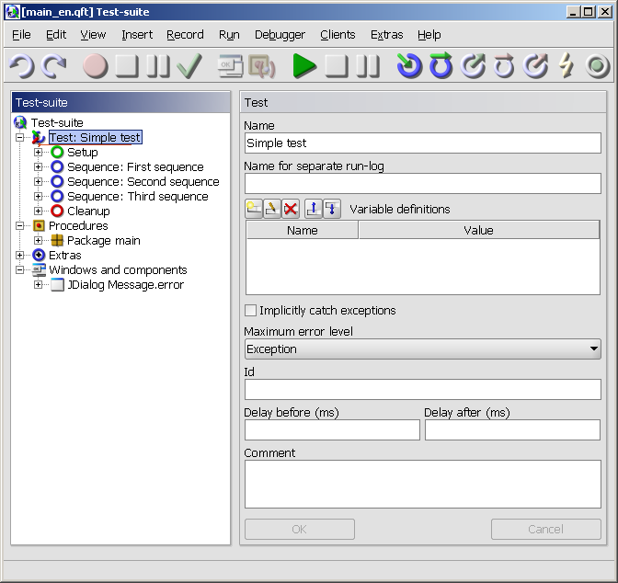Click the green Setup circle icon
The height and width of the screenshot is (583, 618).
[x=57, y=152]
